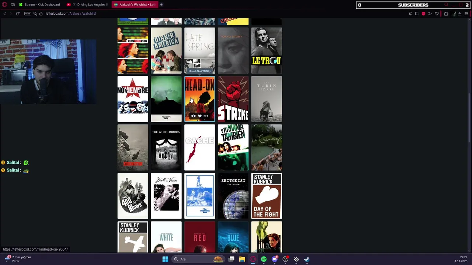
Task: Open the taskbar clock showing 22:22
Action: tap(461, 259)
